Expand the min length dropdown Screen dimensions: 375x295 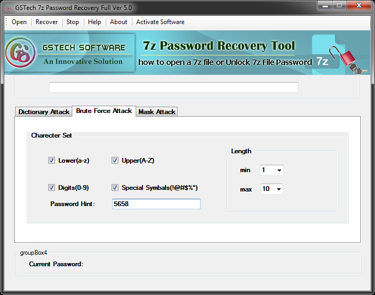(x=279, y=170)
